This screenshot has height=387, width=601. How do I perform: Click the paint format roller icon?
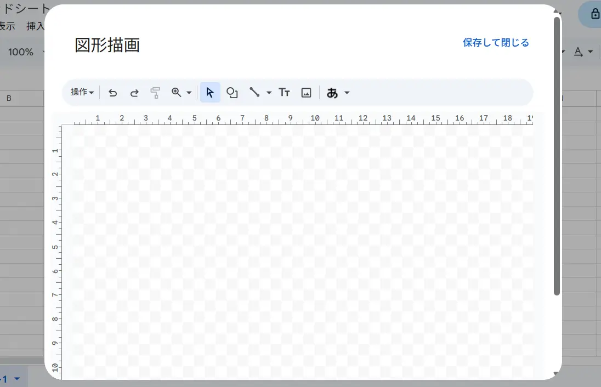(156, 93)
